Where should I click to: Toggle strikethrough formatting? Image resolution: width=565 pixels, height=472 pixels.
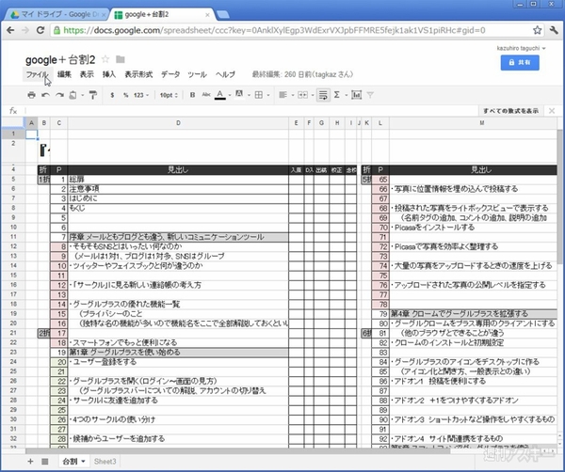click(206, 95)
